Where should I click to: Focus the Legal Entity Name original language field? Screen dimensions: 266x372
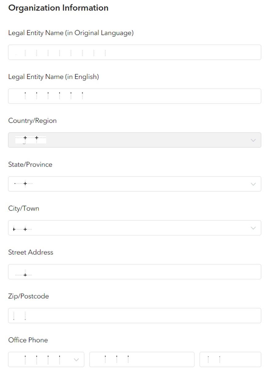tap(135, 52)
